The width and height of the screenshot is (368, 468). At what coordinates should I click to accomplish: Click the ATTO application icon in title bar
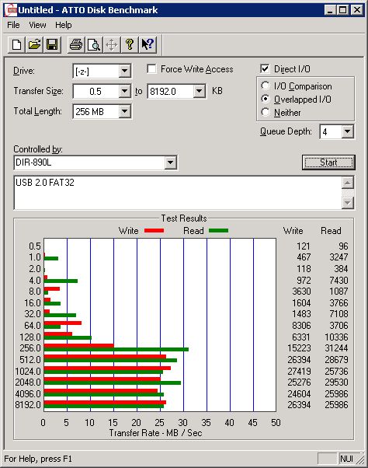click(x=11, y=10)
